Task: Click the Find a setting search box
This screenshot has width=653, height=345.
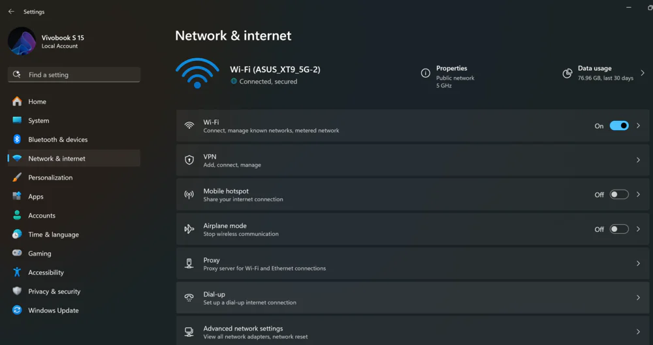Action: [74, 74]
